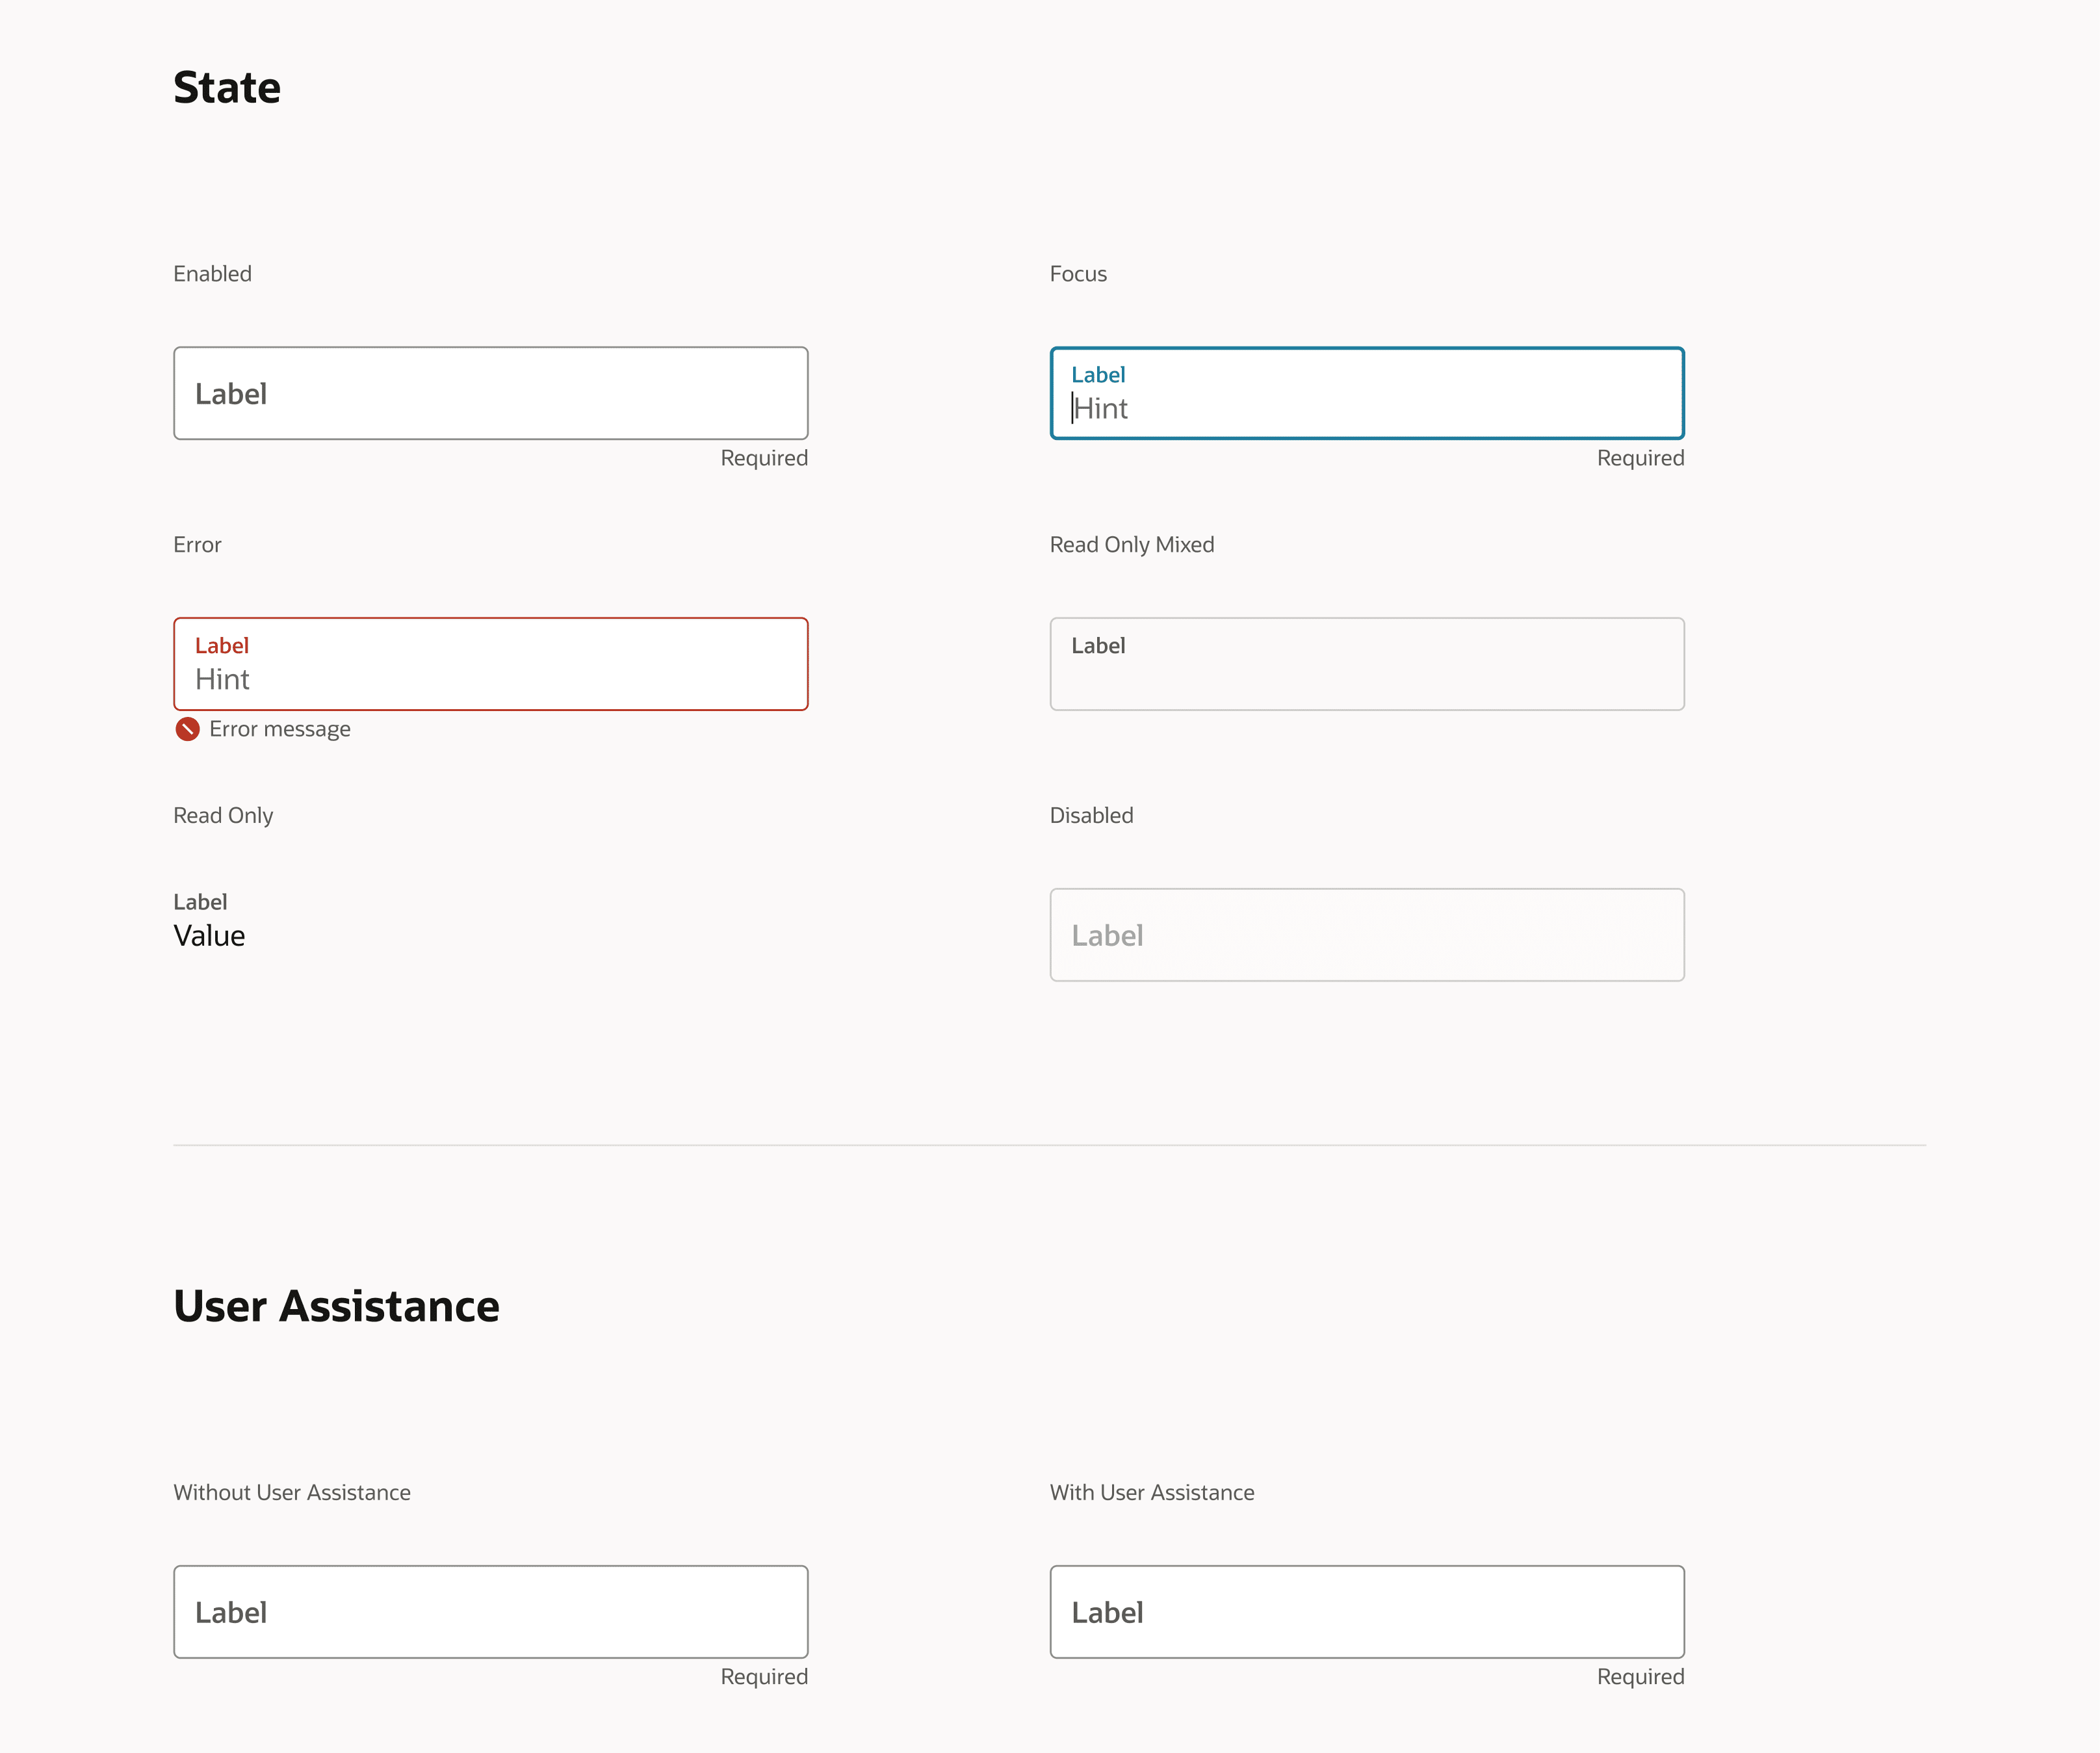Click Required under With User Assistance field

click(1640, 1677)
